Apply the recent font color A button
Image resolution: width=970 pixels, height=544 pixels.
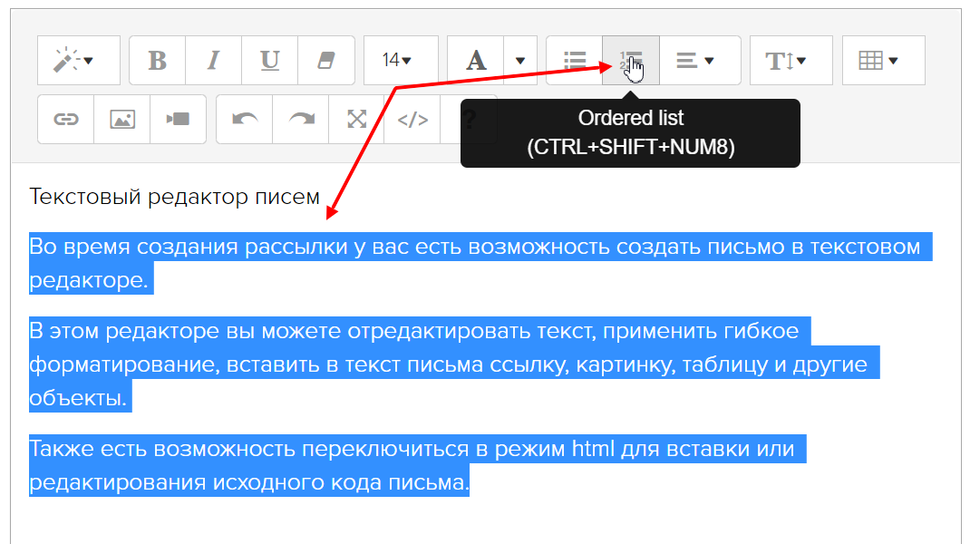click(475, 61)
